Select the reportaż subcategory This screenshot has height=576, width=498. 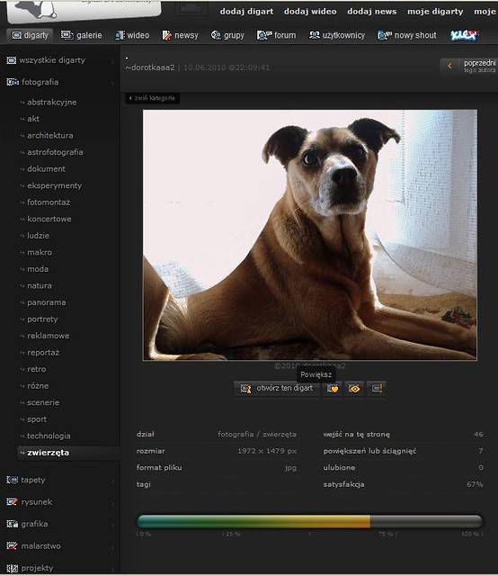(x=43, y=353)
